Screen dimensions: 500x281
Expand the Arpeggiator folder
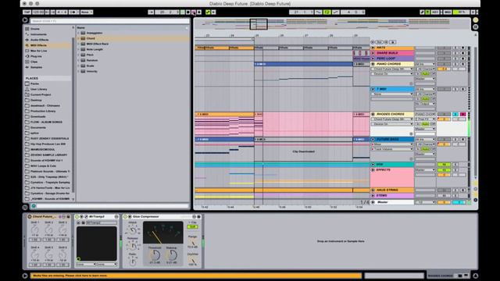(78, 33)
